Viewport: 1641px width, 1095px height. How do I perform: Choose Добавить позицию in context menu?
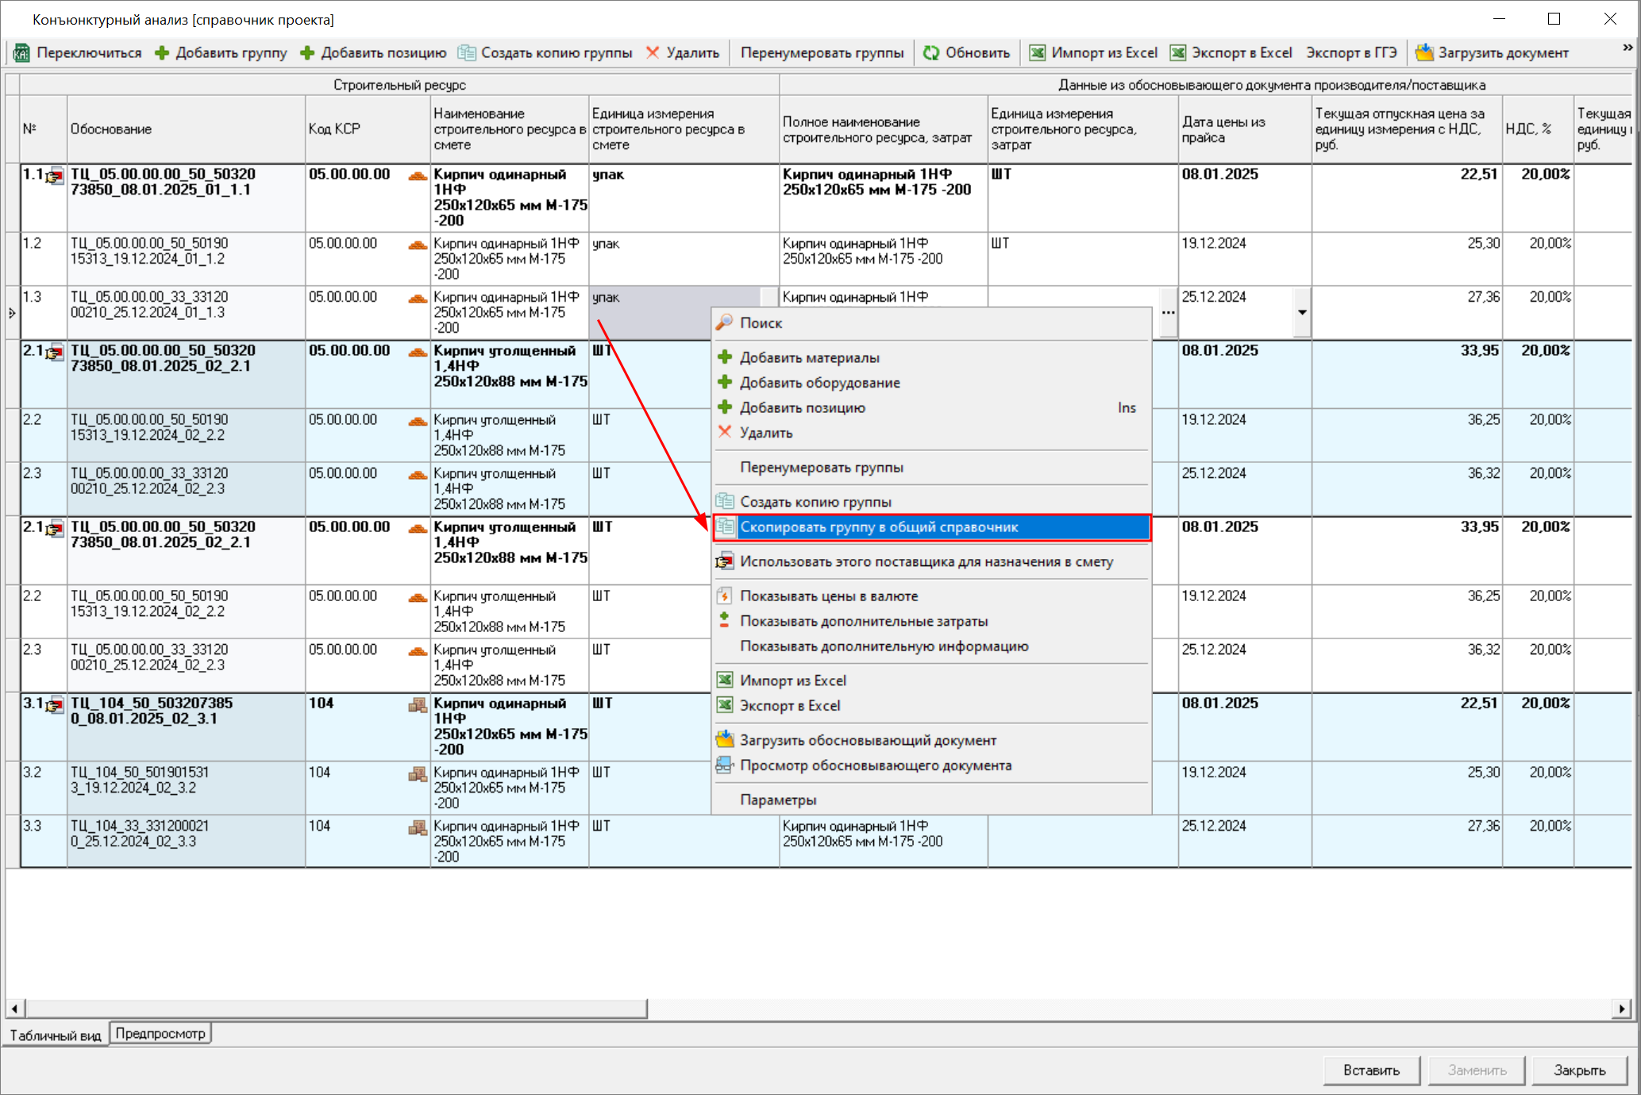[x=931, y=408]
